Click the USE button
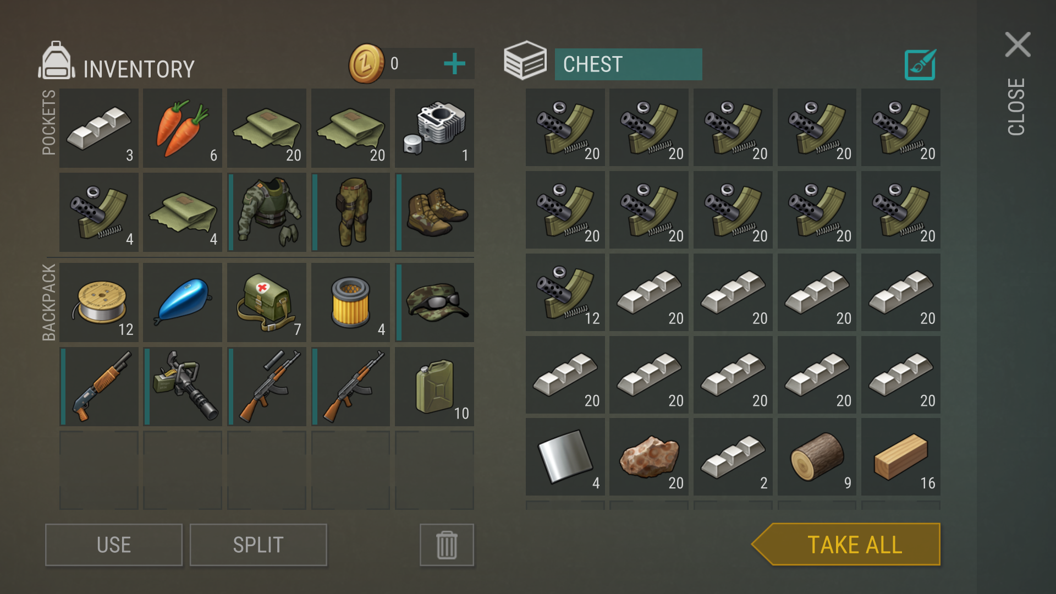Screen dimensions: 1056x594 [114, 545]
